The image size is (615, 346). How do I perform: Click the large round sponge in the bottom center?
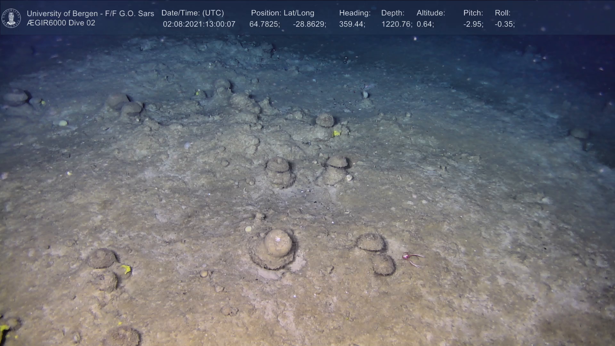277,243
